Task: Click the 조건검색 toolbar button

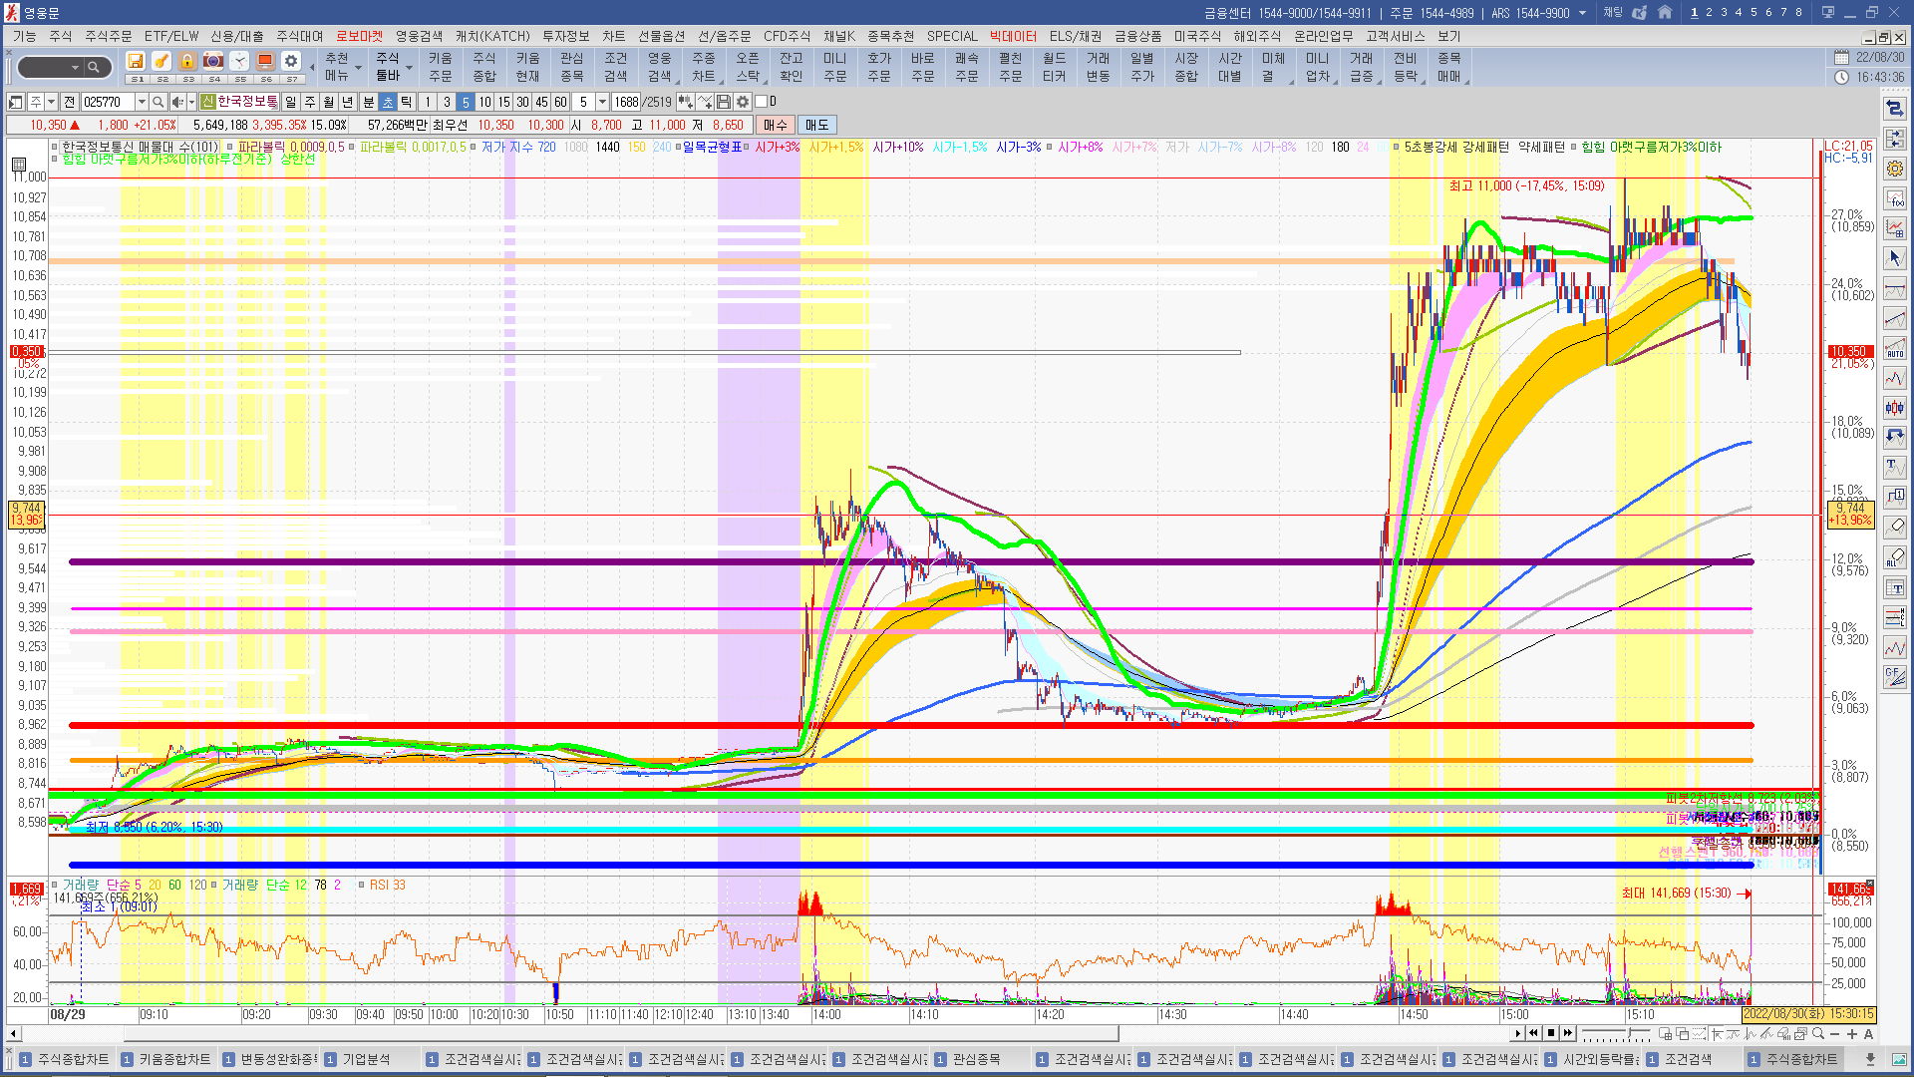Action: coord(616,67)
